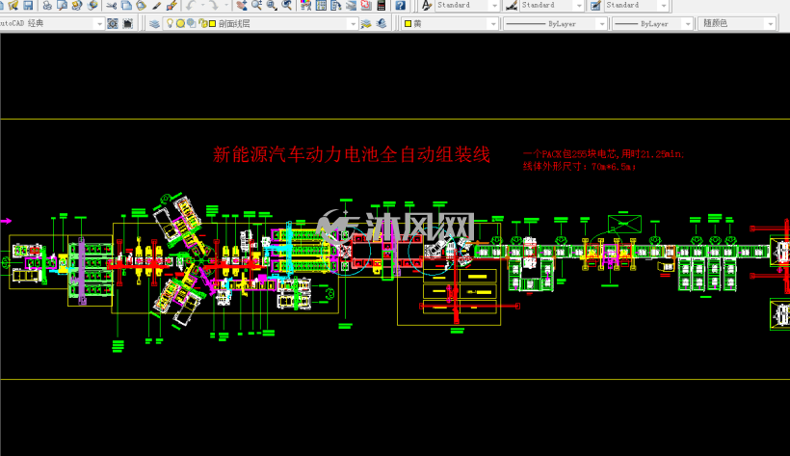
Task: Select the Match Properties brush
Action: click(157, 5)
